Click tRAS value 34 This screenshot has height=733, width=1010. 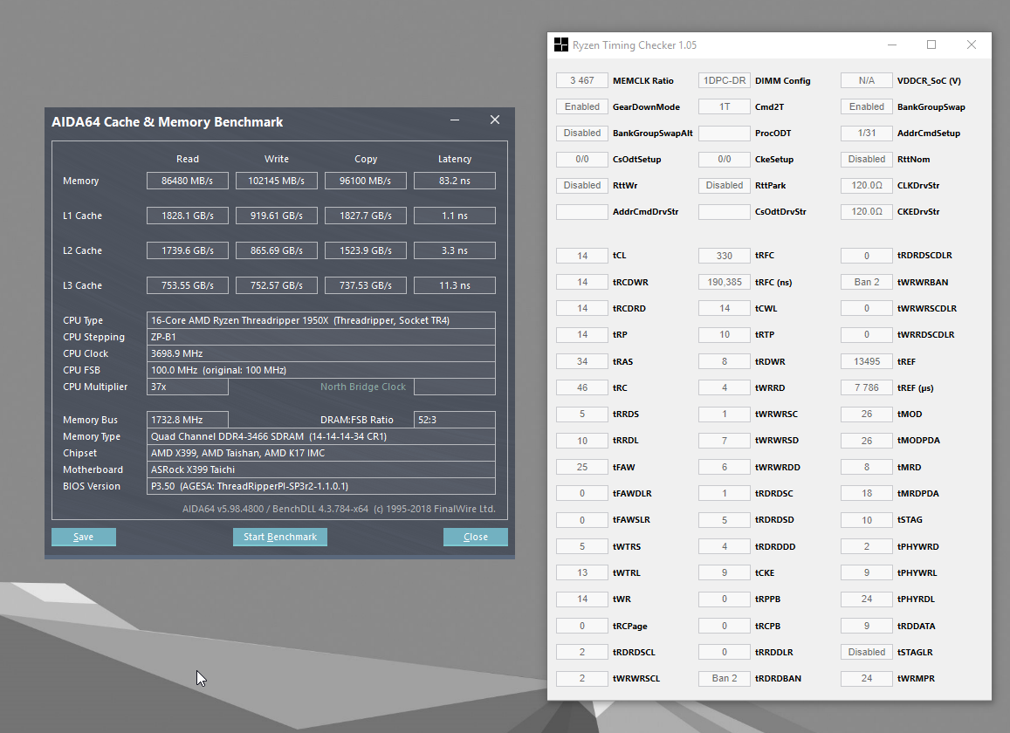coord(582,361)
